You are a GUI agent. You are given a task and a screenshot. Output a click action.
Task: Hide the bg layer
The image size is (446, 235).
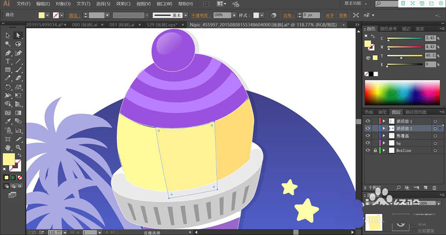click(368, 143)
